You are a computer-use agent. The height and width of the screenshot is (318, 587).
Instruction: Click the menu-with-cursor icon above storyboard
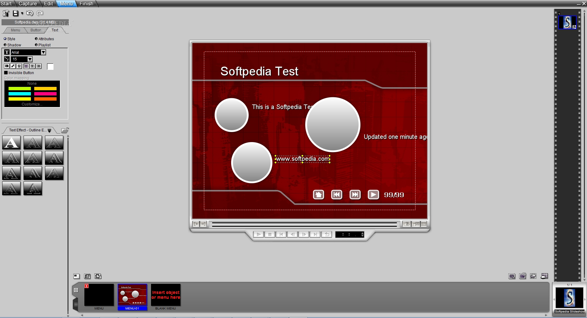98,276
